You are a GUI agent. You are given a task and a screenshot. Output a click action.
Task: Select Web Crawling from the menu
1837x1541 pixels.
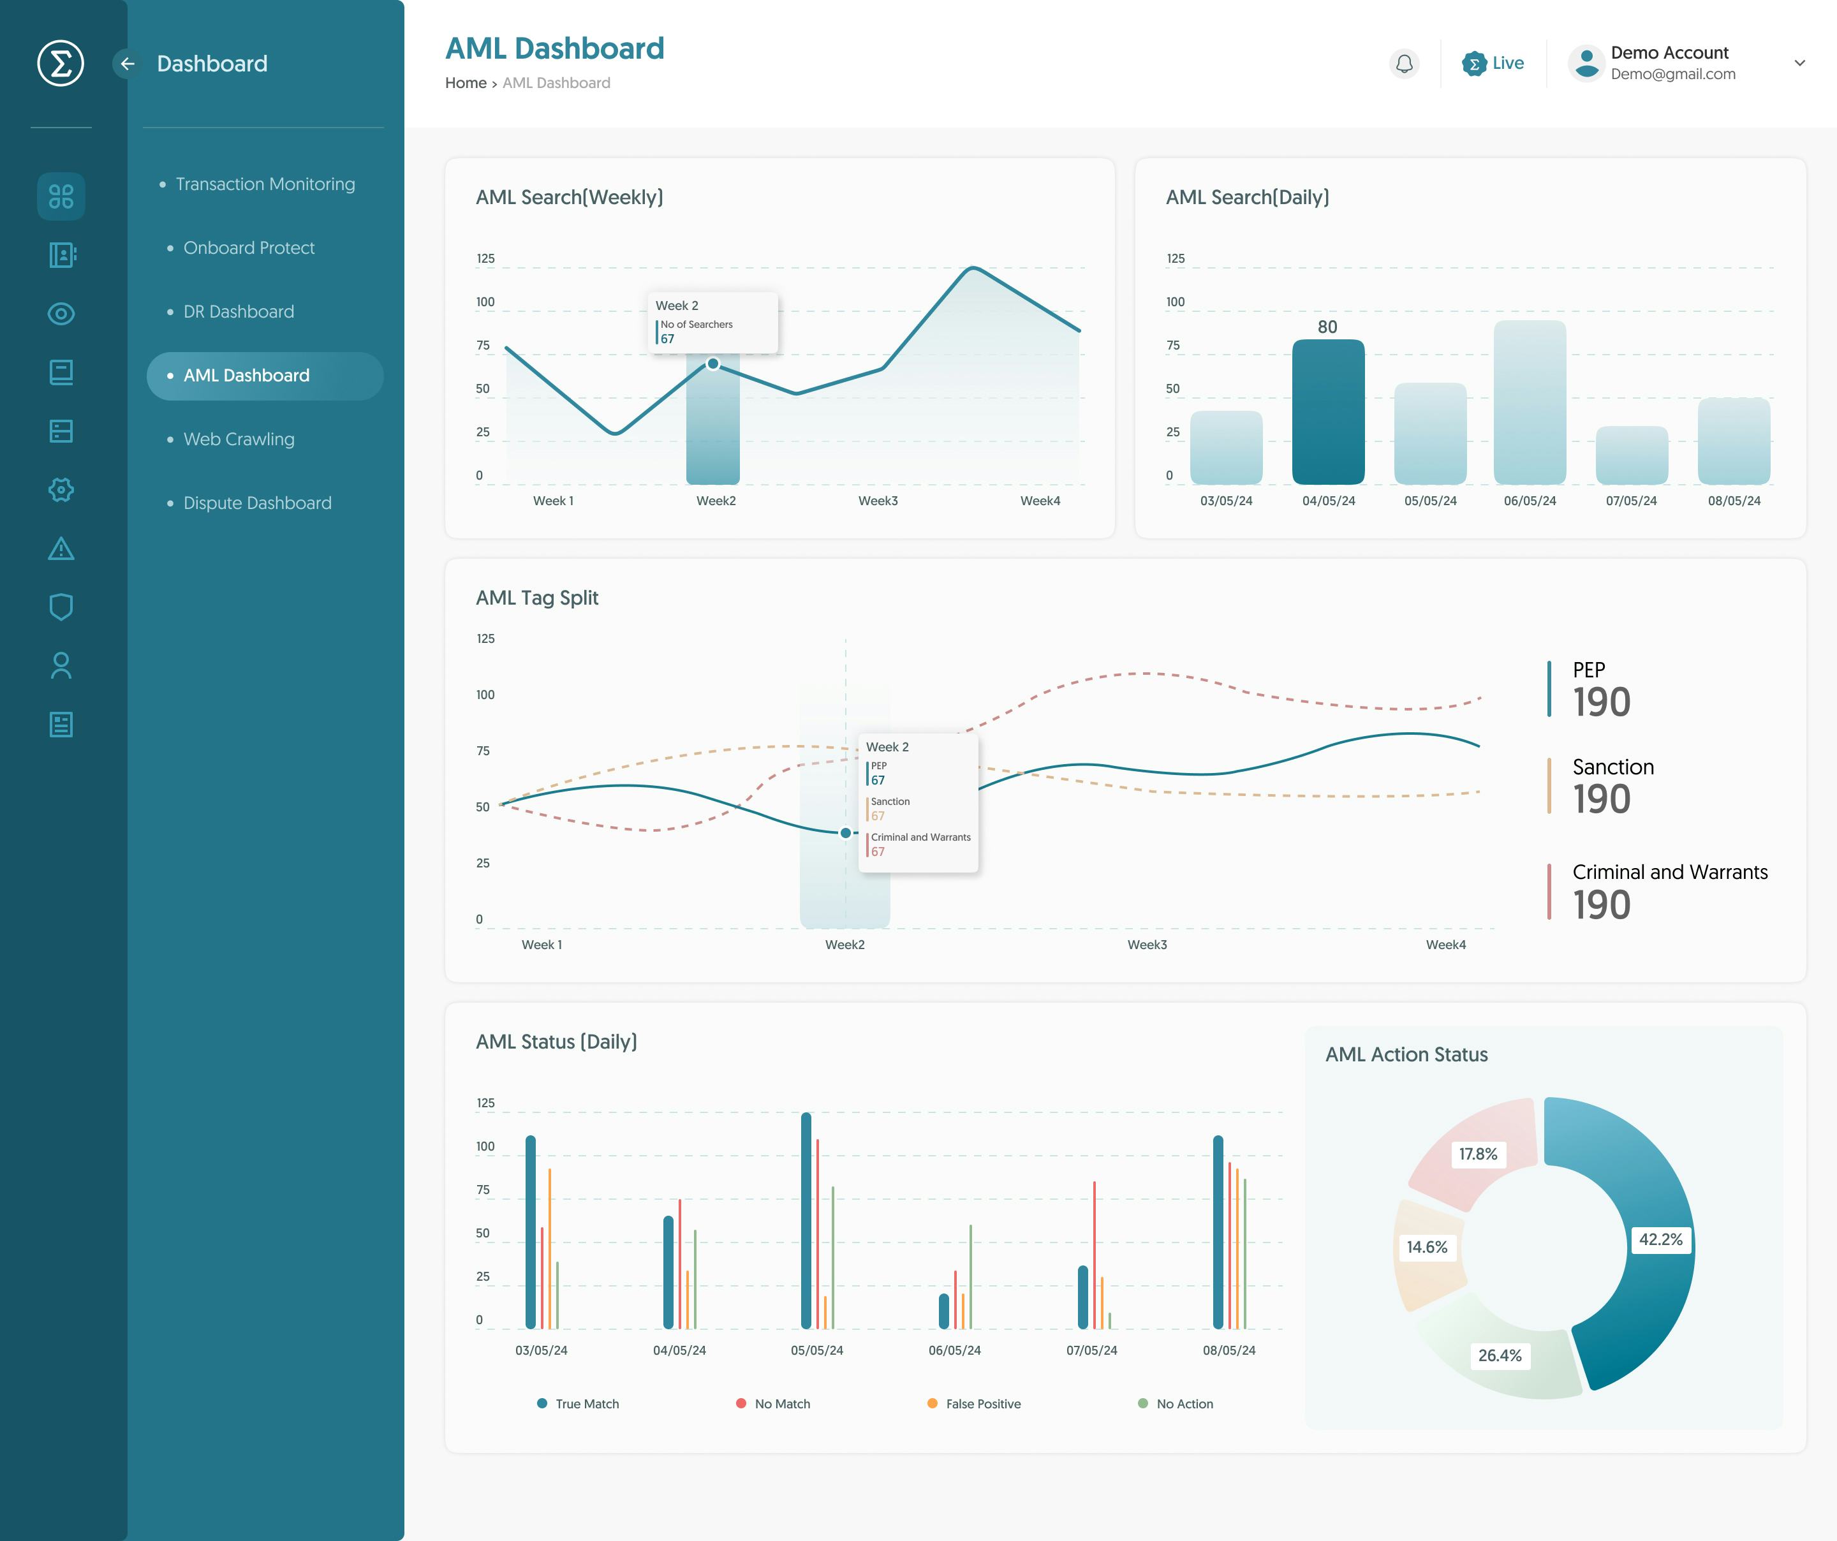click(238, 439)
